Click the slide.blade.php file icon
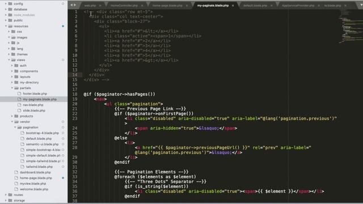Viewport: 363px width, 204px height. click(19, 110)
